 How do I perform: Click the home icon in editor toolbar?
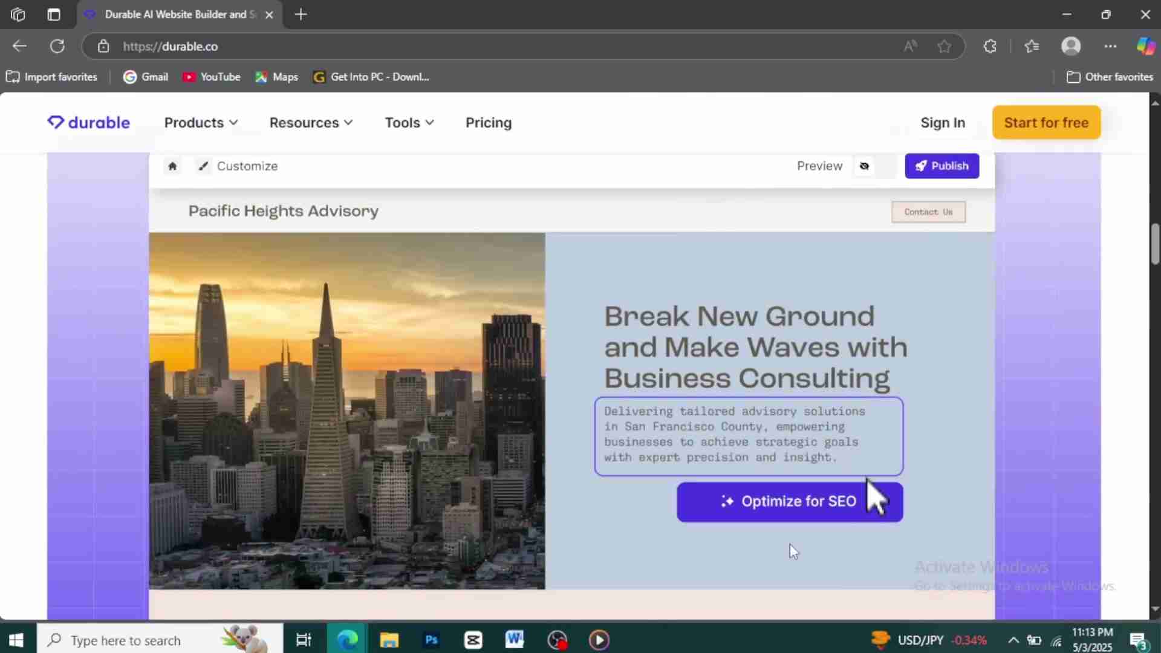[172, 166]
